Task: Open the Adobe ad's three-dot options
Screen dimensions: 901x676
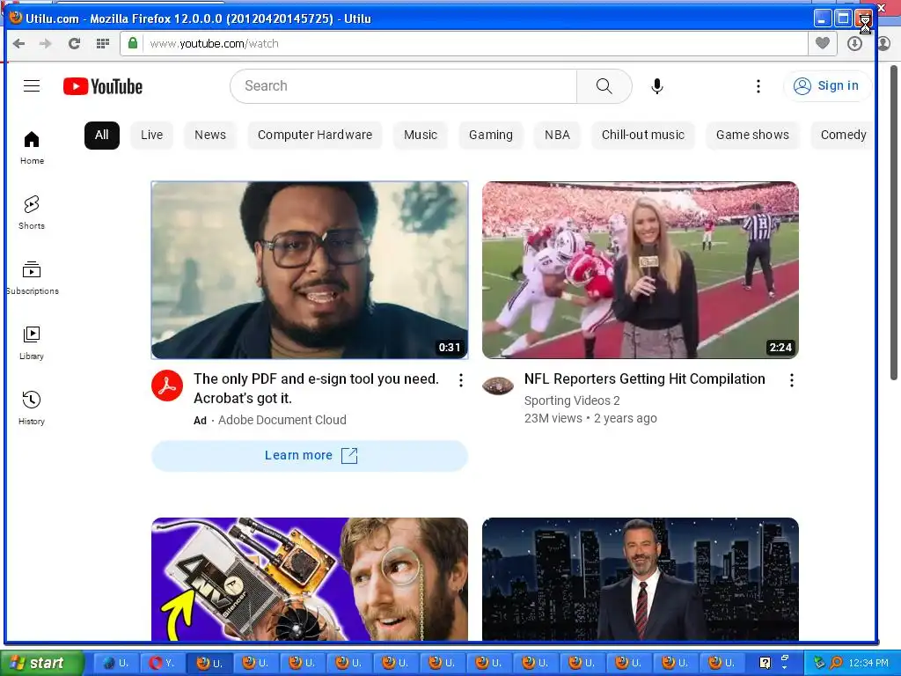Action: click(x=461, y=380)
